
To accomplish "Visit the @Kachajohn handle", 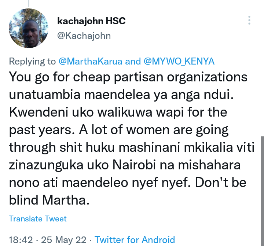I will pyautogui.click(x=84, y=36).
